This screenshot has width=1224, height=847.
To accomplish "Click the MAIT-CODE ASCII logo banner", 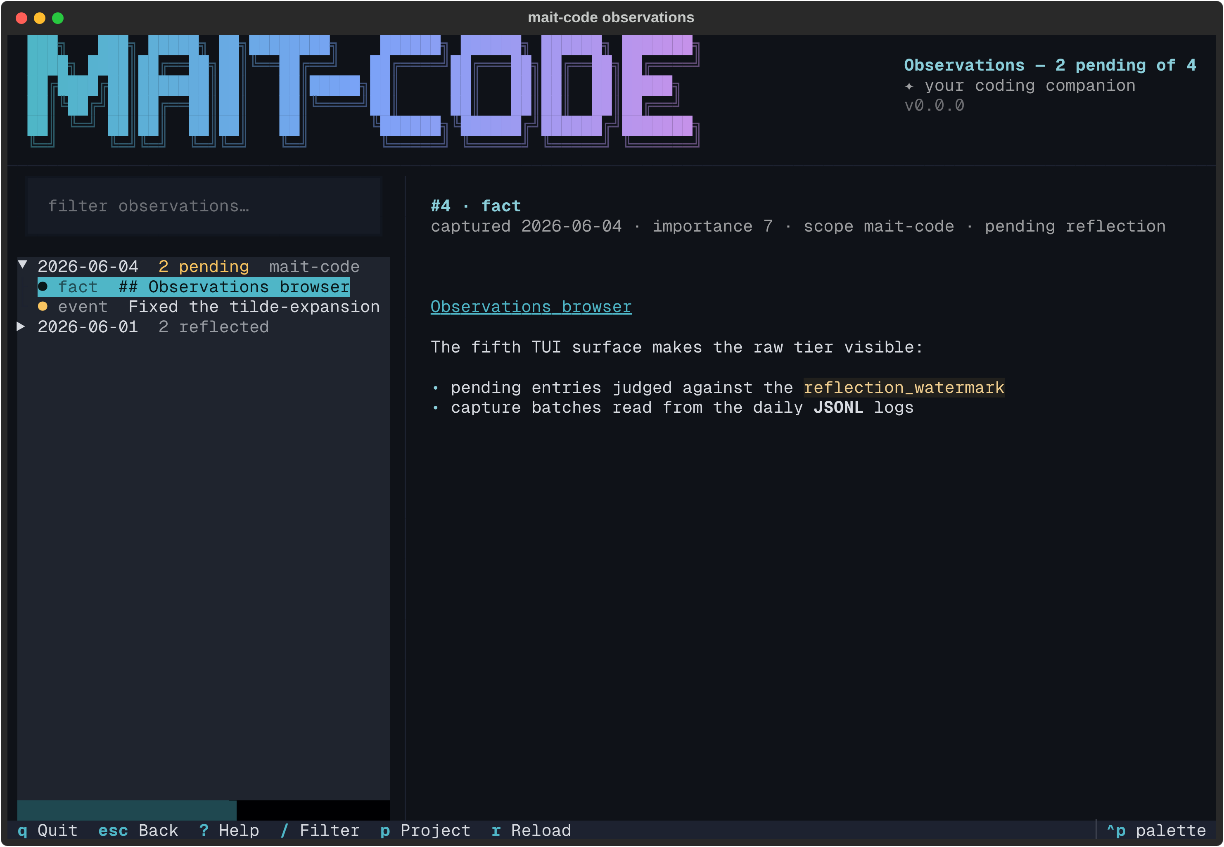I will point(363,91).
